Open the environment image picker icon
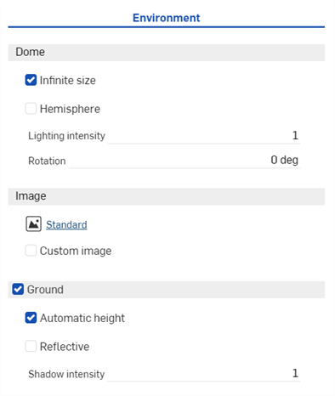Image resolution: width=335 pixels, height=396 pixels. tap(33, 224)
